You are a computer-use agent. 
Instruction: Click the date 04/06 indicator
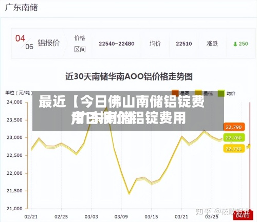[x=24, y=43]
